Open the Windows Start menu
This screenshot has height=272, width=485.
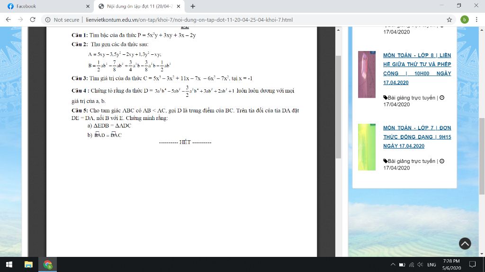(x=9, y=264)
